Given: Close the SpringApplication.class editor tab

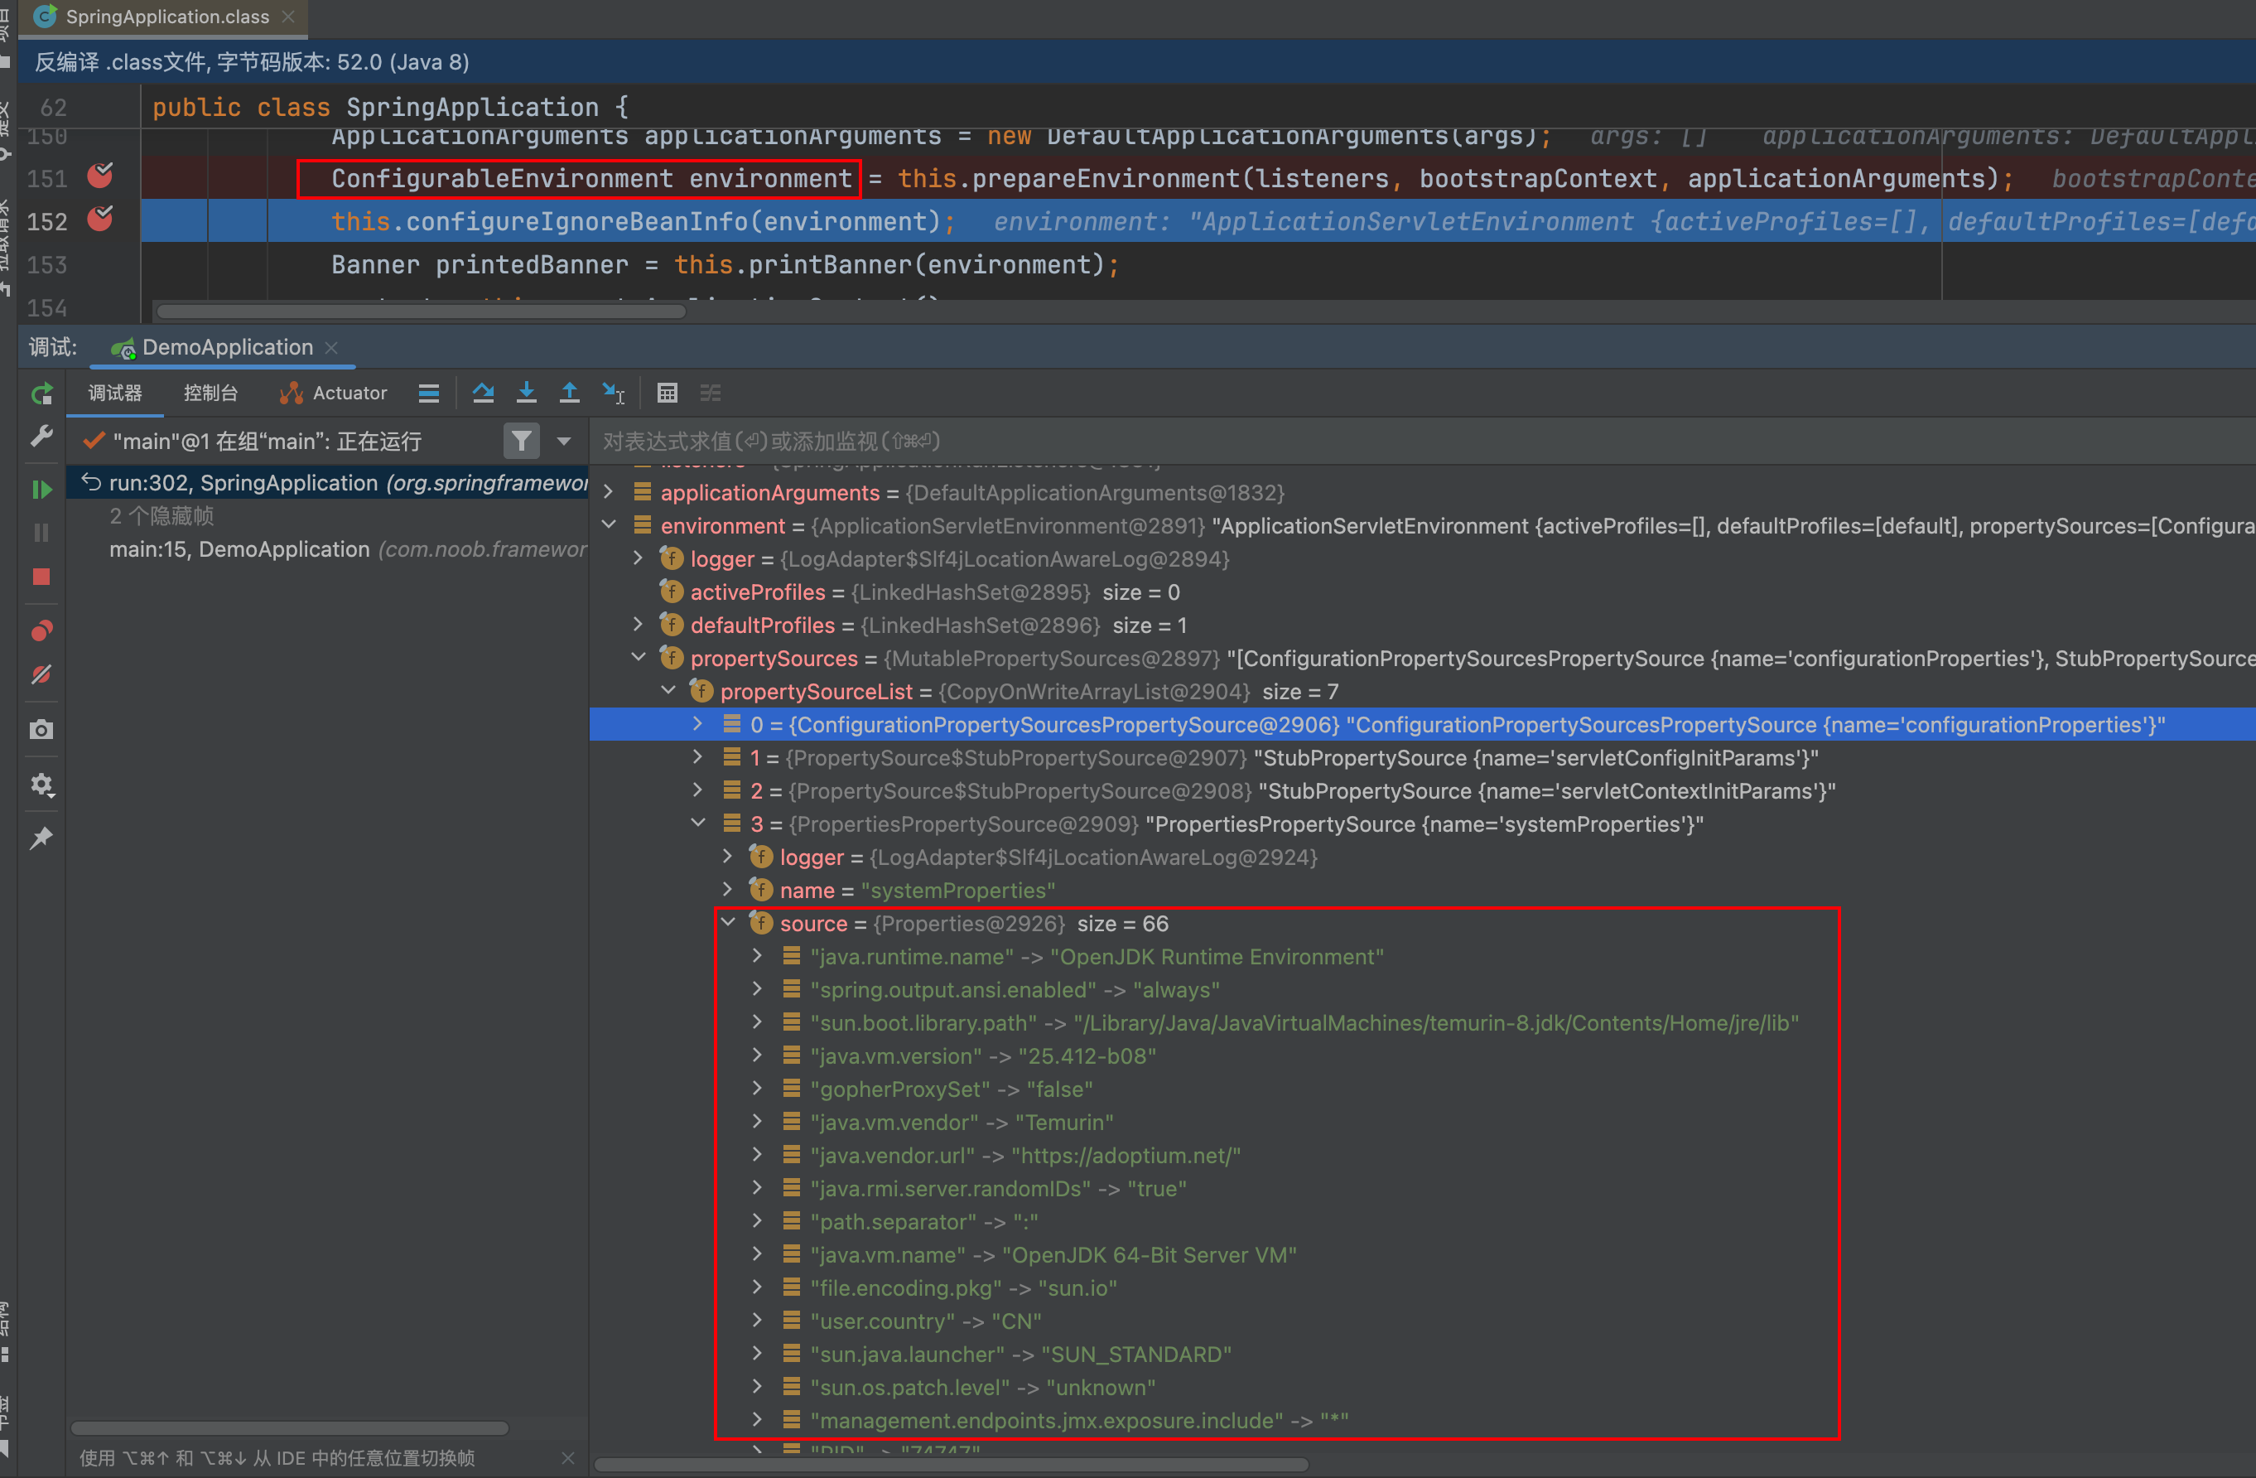Looking at the screenshot, I should pyautogui.click(x=289, y=17).
